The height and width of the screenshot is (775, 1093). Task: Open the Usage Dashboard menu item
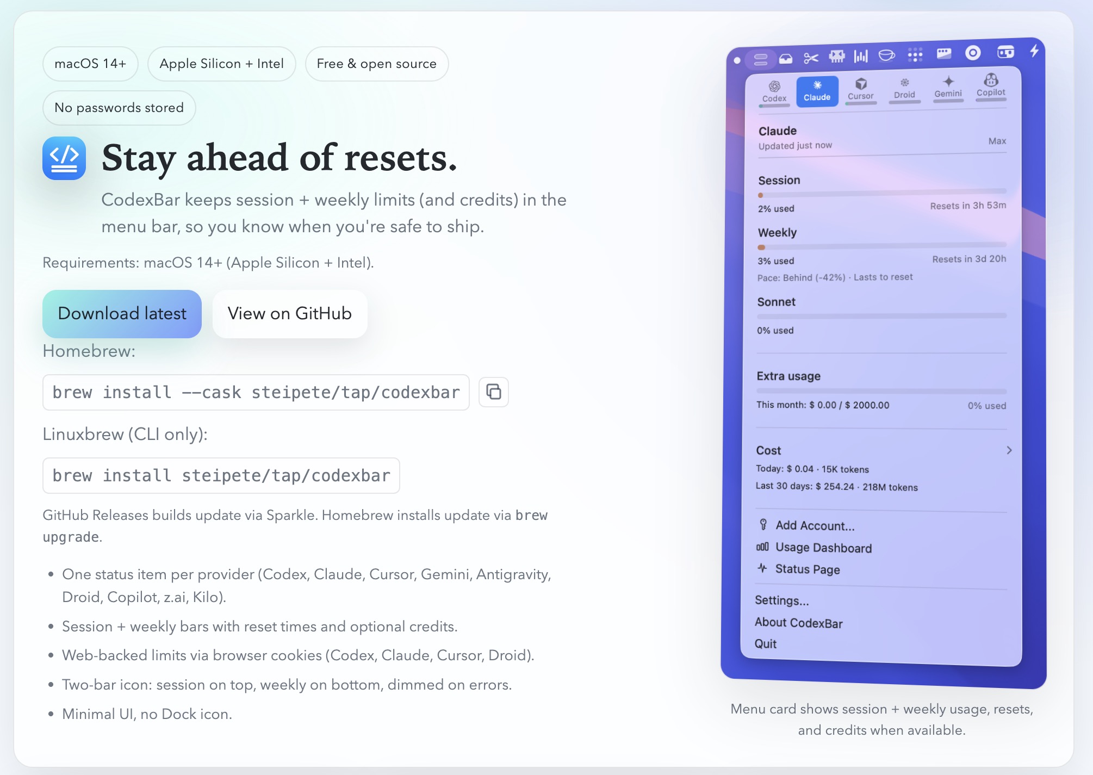[823, 548]
